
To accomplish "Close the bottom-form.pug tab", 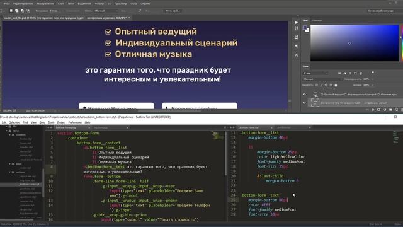I will 89,127.
